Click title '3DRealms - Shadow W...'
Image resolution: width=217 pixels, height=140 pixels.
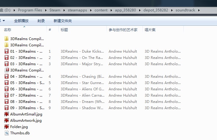(82, 108)
